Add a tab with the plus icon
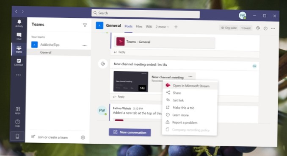The image size is (287, 156). (x=176, y=27)
